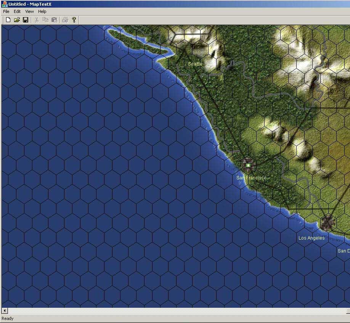Click the Cut scissors icon
350x323 pixels.
coord(37,20)
